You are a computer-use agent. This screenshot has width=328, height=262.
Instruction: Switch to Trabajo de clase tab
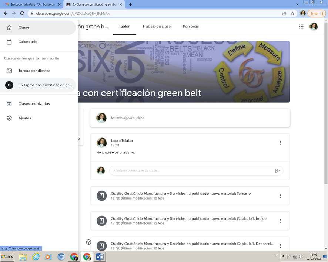157,27
